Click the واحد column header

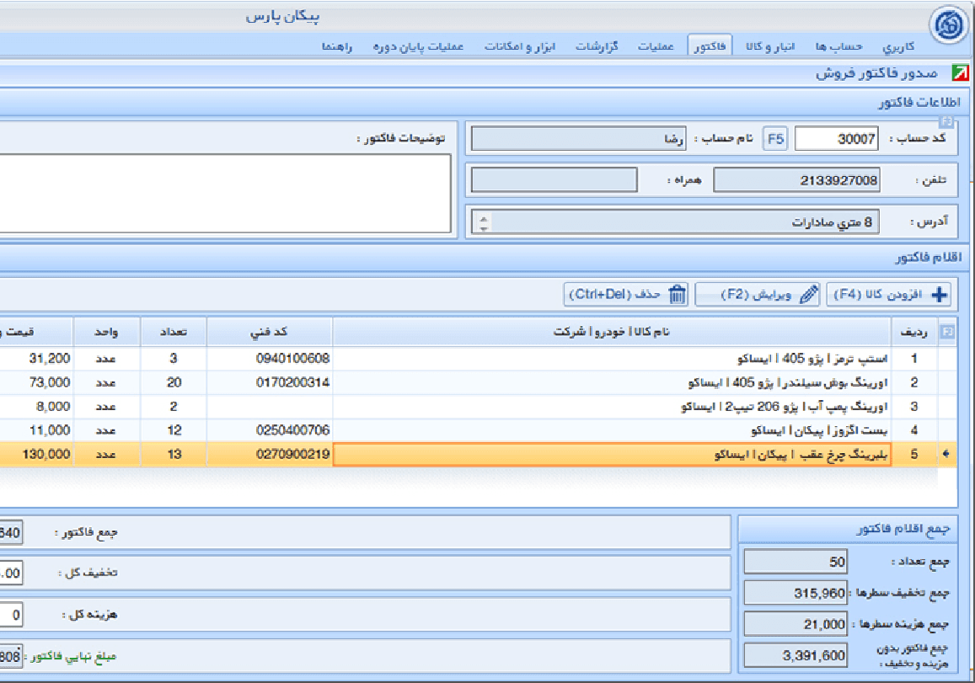tap(106, 332)
